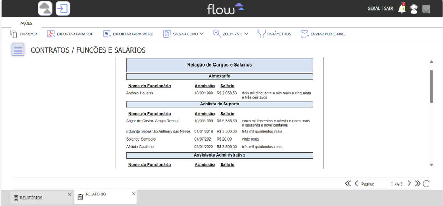Image resolution: width=443 pixels, height=206 pixels.
Task: Click salary value R$ 2.058,53
Action: (x=227, y=93)
